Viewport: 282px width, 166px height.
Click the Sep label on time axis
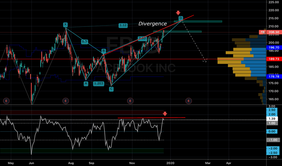tap(92, 163)
